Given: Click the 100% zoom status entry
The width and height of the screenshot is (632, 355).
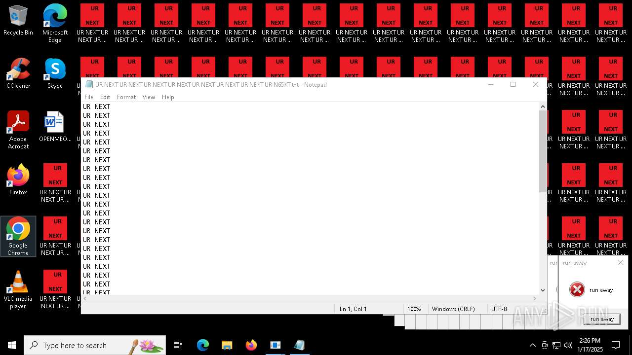Looking at the screenshot, I should 414,309.
